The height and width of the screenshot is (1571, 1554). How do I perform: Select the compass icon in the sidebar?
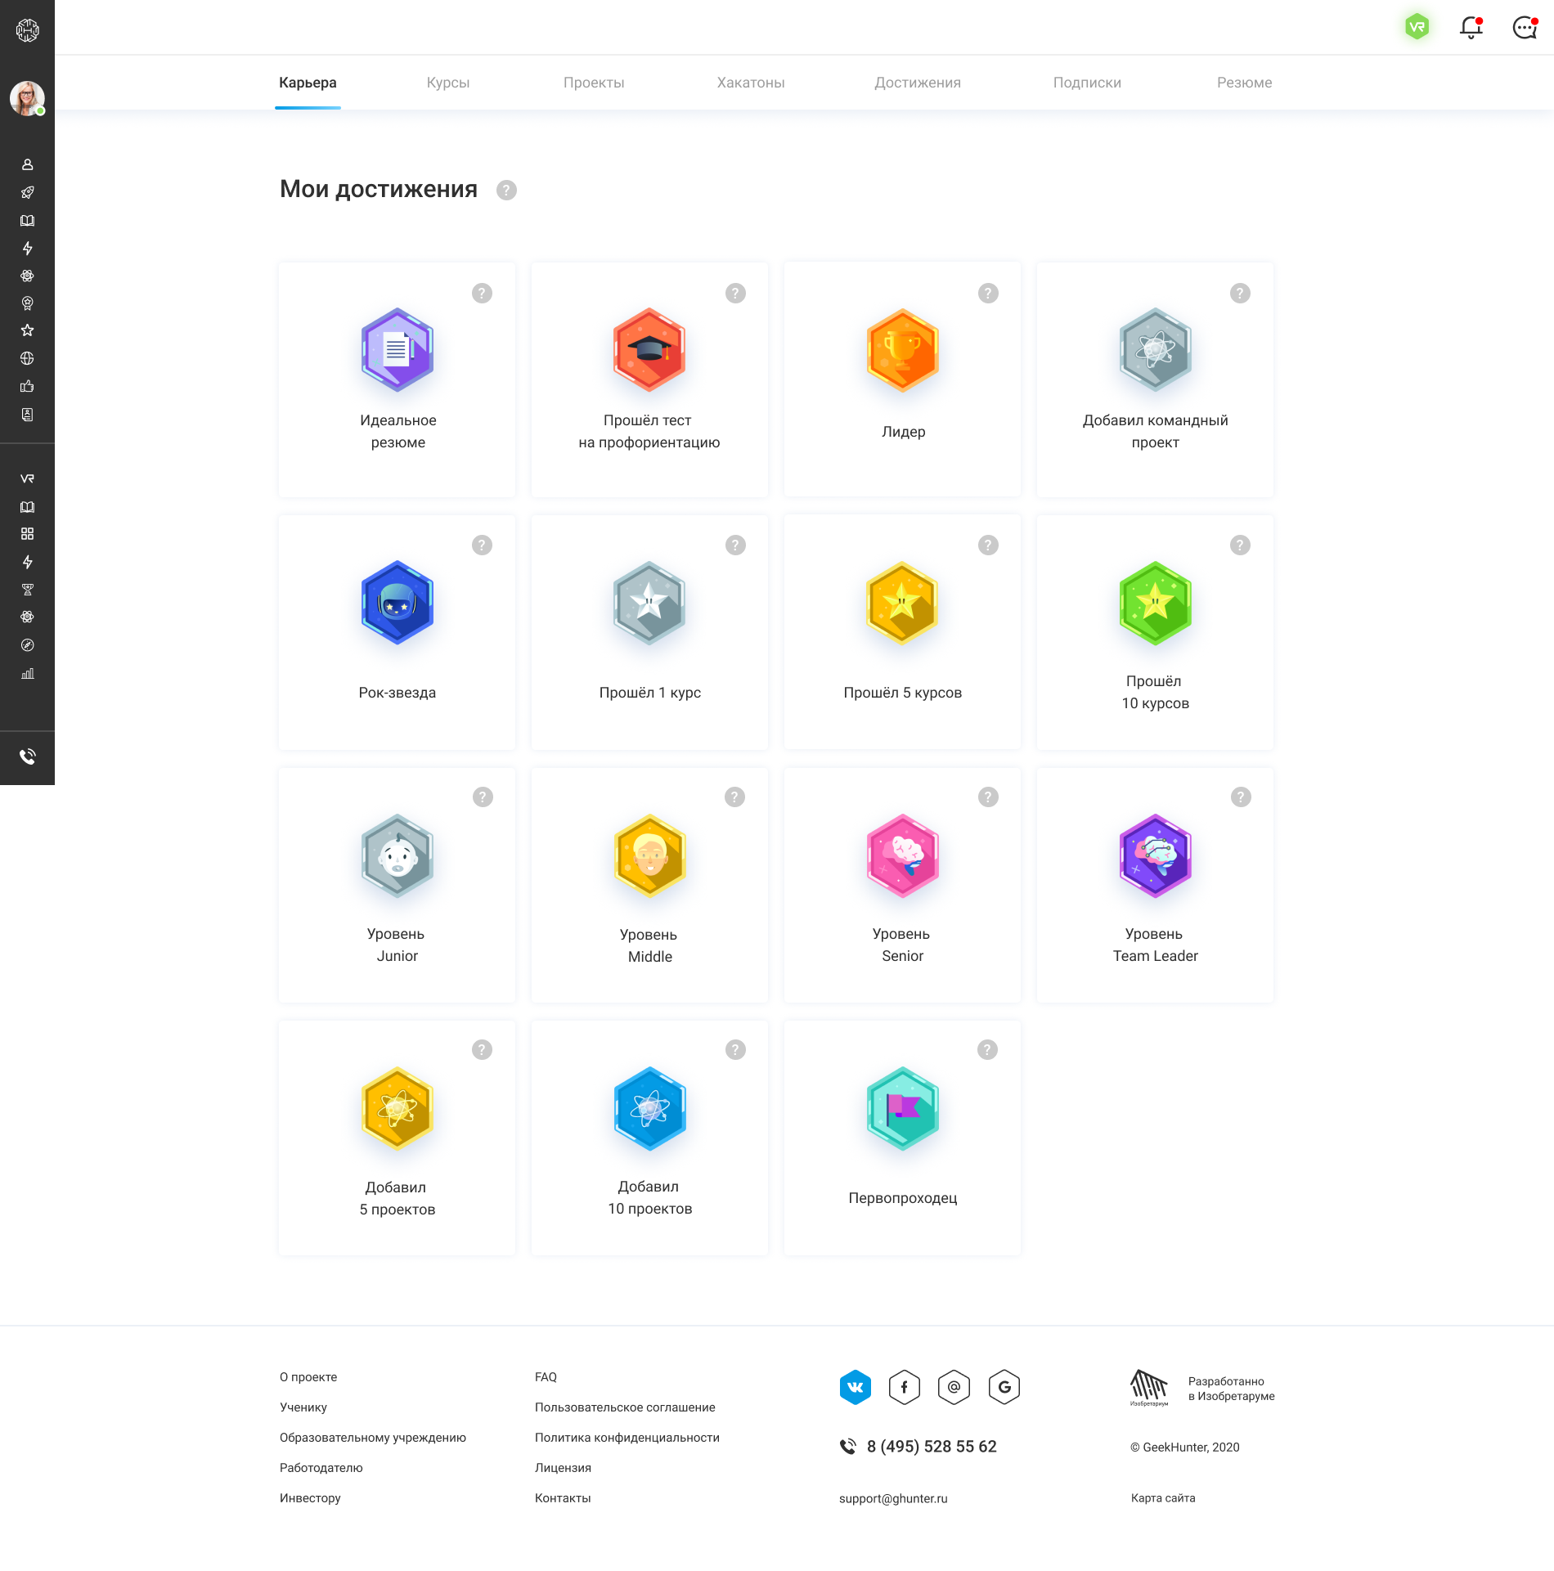(x=27, y=645)
